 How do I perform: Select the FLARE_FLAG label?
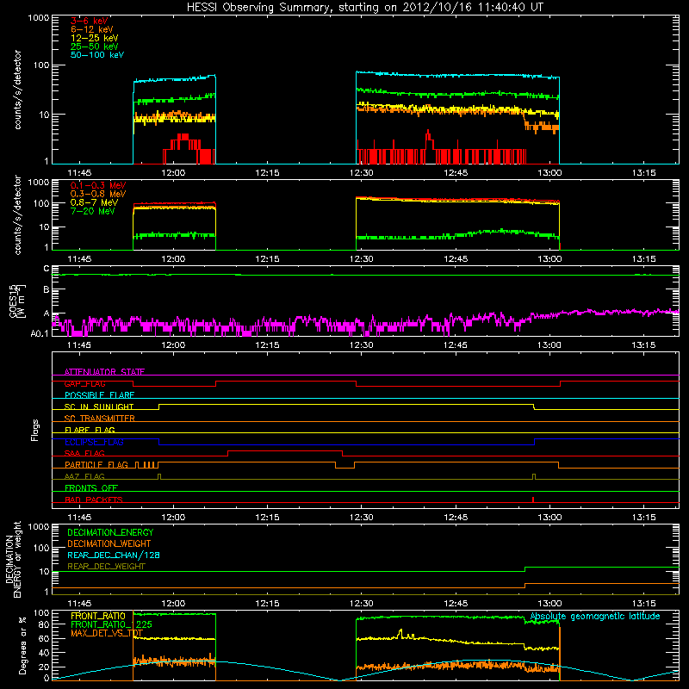[x=90, y=430]
